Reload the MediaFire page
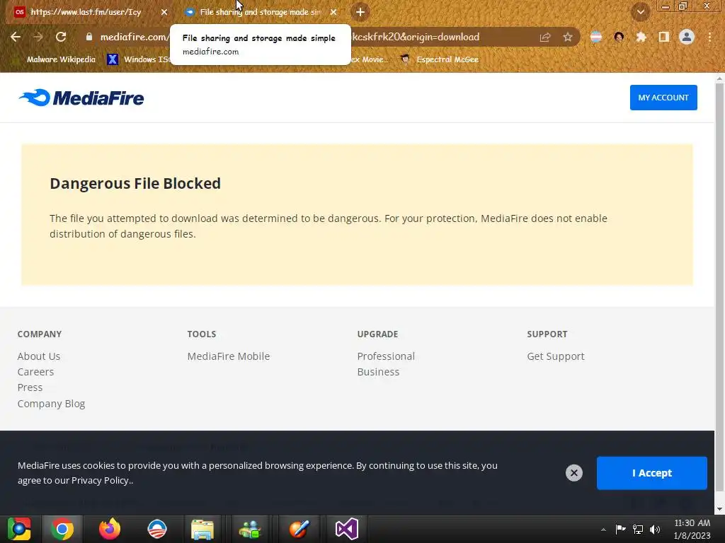 61,37
